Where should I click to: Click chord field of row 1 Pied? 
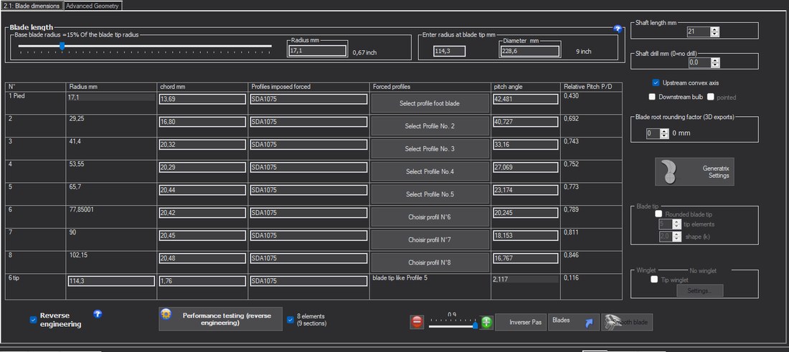(x=203, y=99)
